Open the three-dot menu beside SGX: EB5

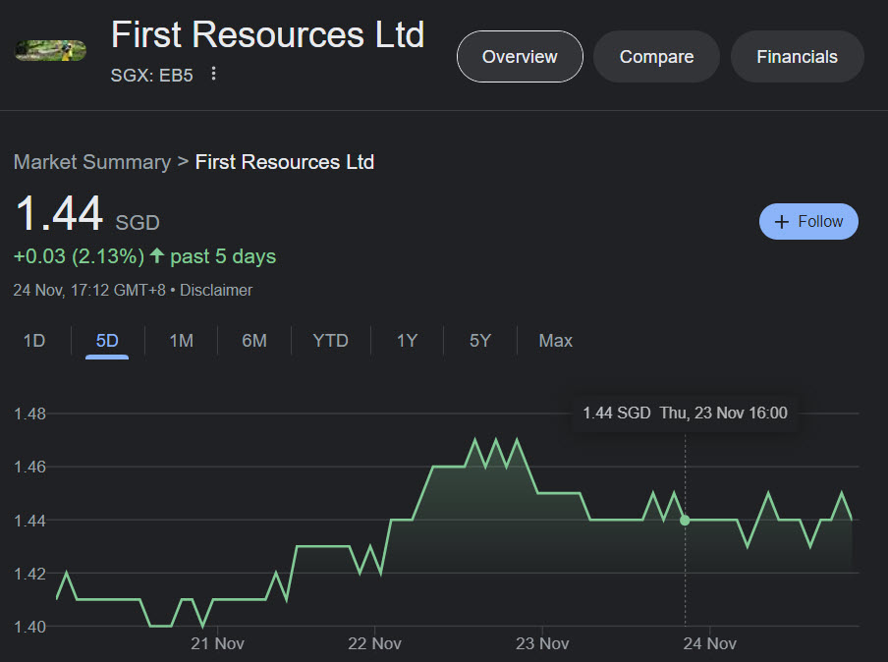pos(213,74)
